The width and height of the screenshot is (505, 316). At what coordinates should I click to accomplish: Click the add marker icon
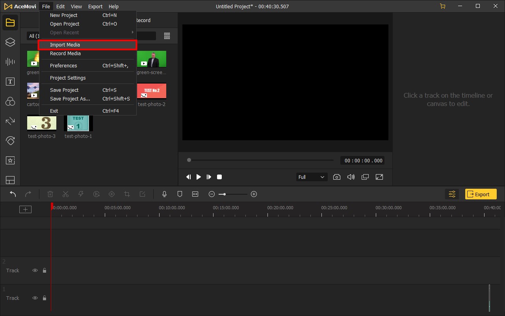point(180,194)
